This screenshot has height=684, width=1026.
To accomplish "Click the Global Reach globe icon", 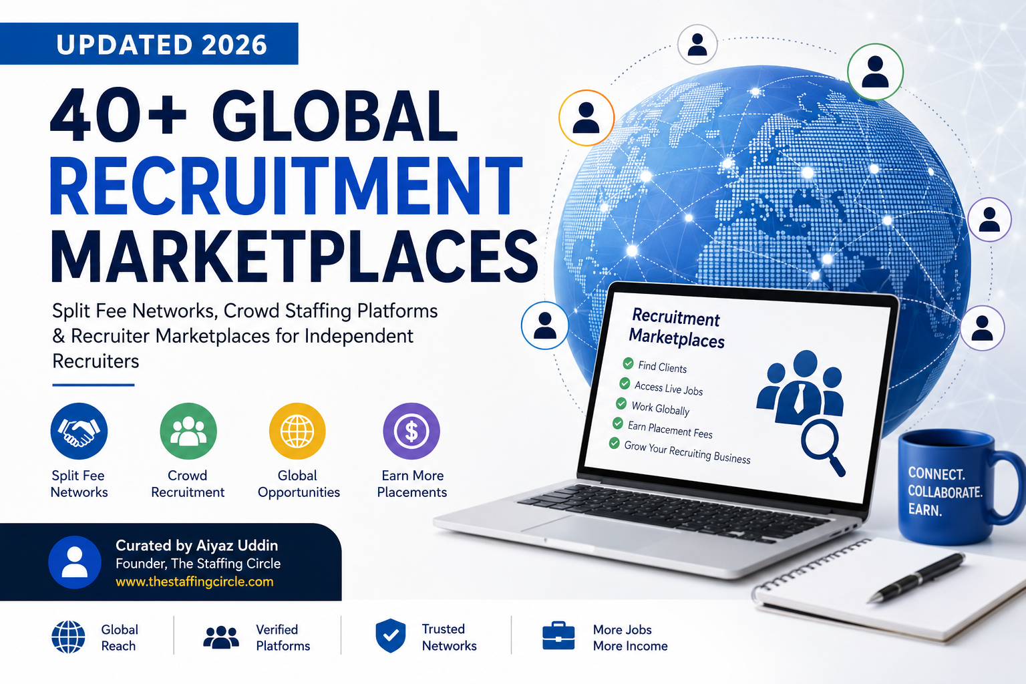I will click(x=68, y=637).
